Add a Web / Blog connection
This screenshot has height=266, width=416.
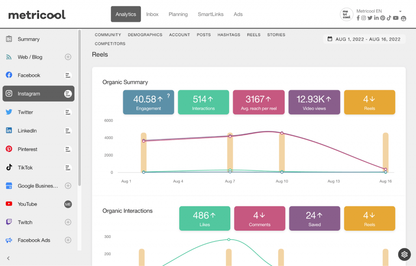[68, 57]
